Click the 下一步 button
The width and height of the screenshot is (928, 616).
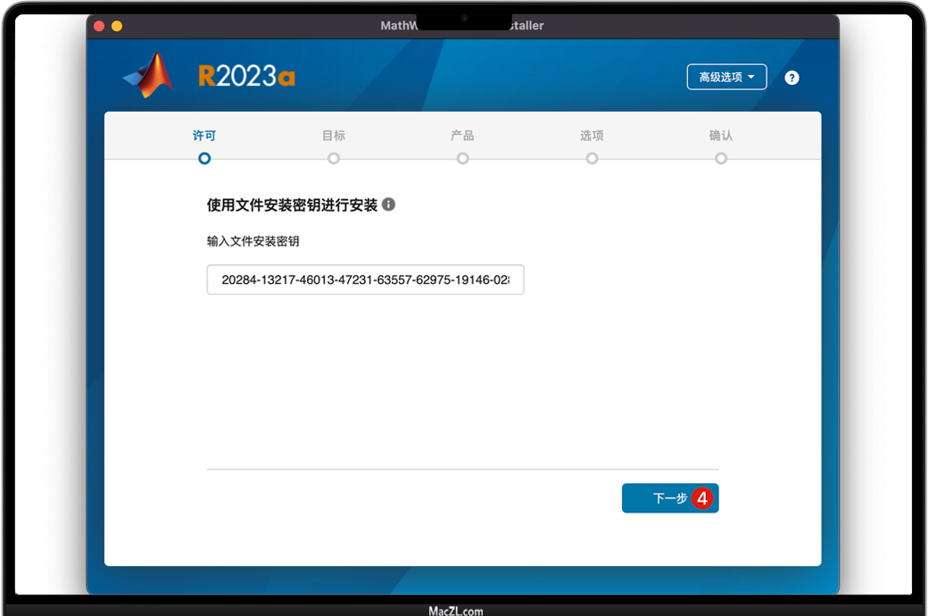[670, 498]
